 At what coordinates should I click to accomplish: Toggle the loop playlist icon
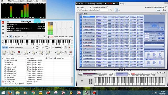click(19, 37)
